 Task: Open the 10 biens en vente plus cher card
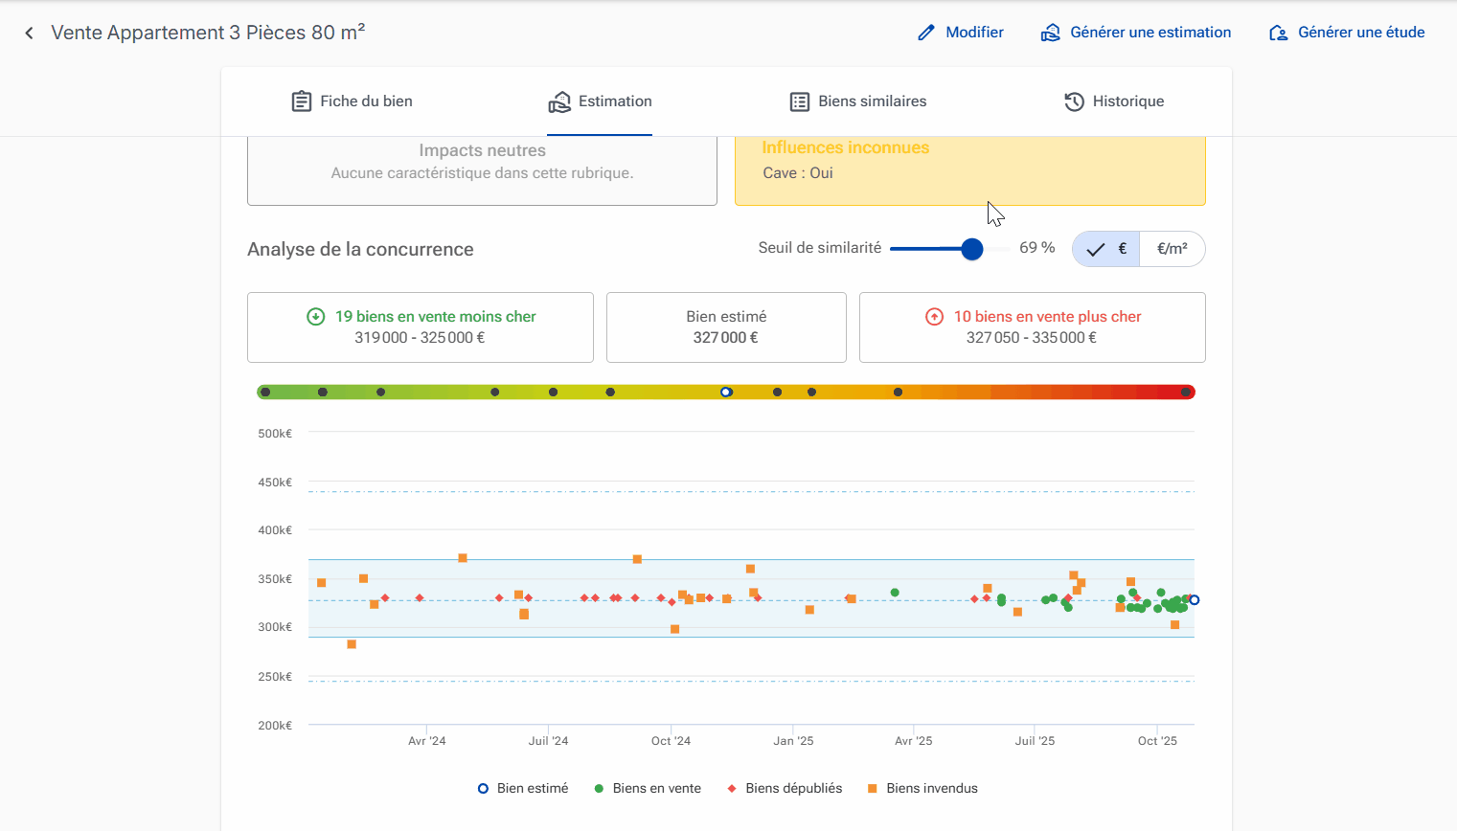point(1033,327)
